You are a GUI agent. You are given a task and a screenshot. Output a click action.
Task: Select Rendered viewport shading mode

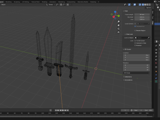[150, 5]
